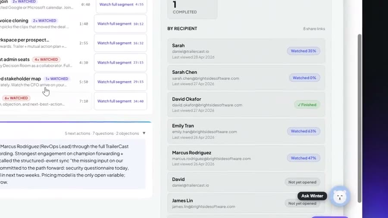Viewport: 388px width, 218px height.
Task: Click the purple segment progress bar
Action: coord(75,122)
